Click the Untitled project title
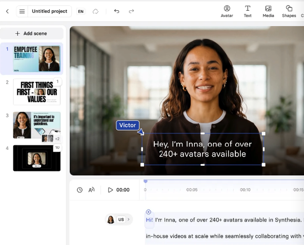Image resolution: width=304 pixels, height=245 pixels. click(50, 11)
